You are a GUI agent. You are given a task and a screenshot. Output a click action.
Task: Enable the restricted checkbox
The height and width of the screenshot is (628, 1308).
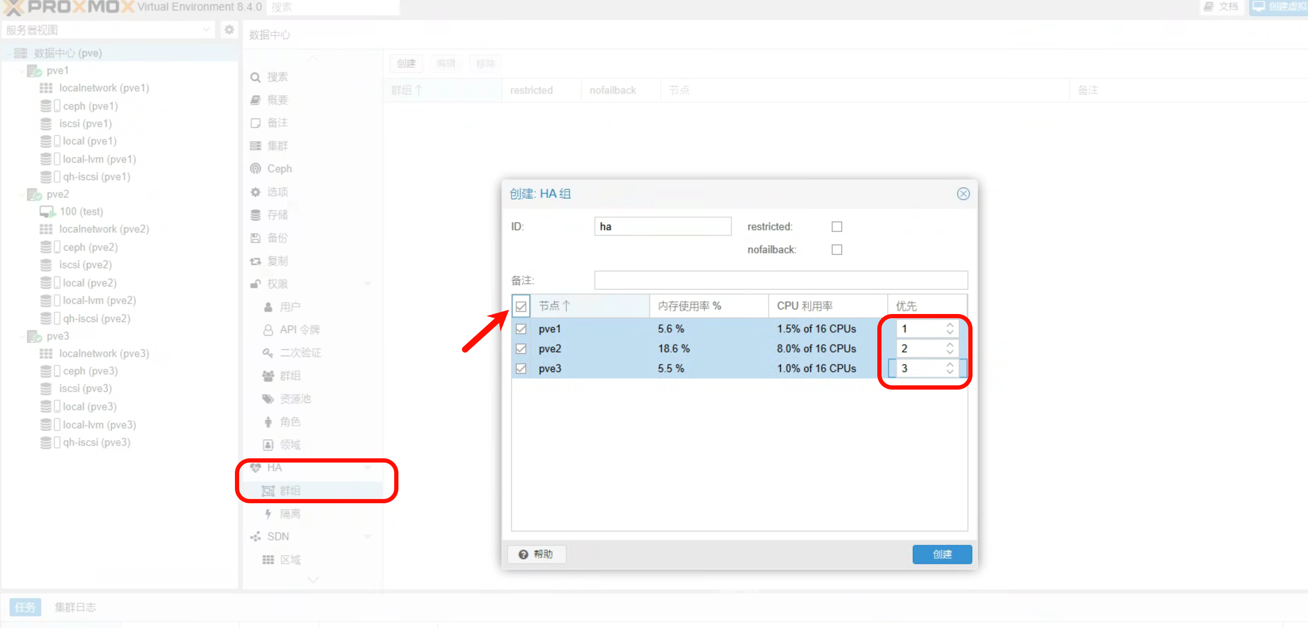[x=837, y=227]
